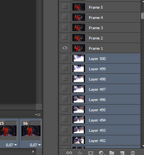Image resolution: width=144 pixels, height=155 pixels.
Task: Select the Frame 4 layer name
Action: point(96,18)
